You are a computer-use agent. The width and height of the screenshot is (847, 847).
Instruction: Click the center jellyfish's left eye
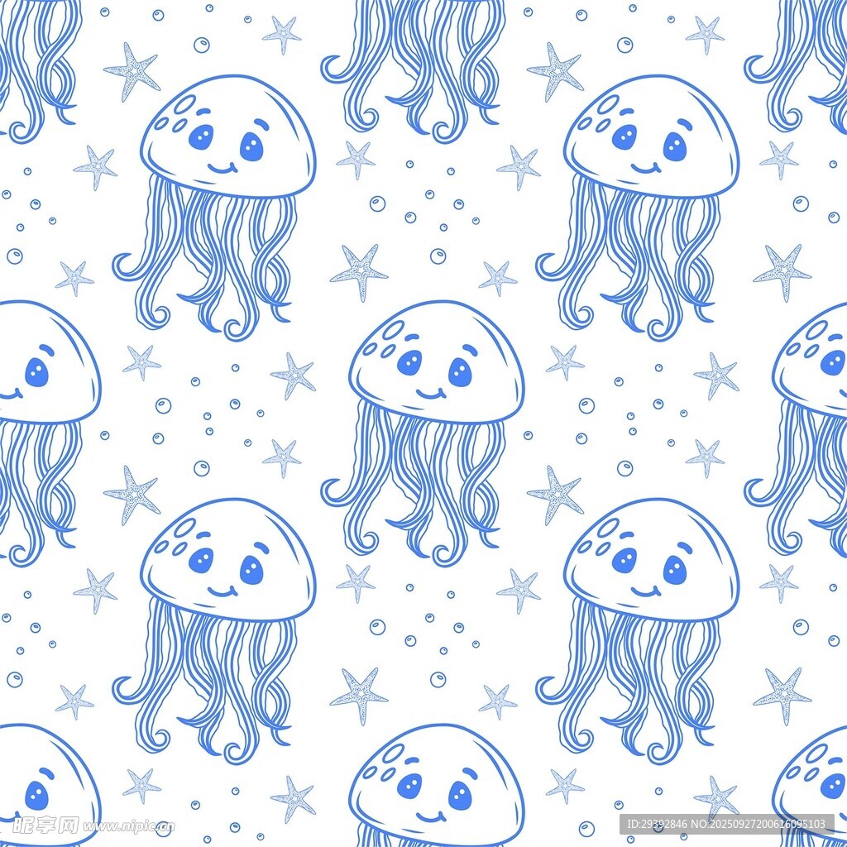(x=409, y=362)
